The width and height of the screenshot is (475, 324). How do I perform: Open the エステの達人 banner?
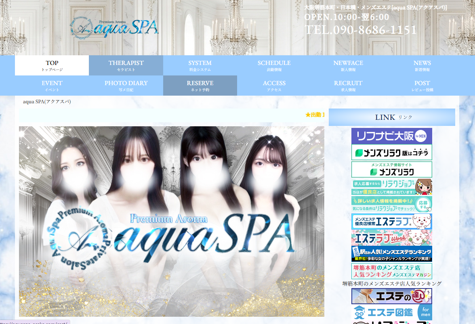(x=392, y=296)
